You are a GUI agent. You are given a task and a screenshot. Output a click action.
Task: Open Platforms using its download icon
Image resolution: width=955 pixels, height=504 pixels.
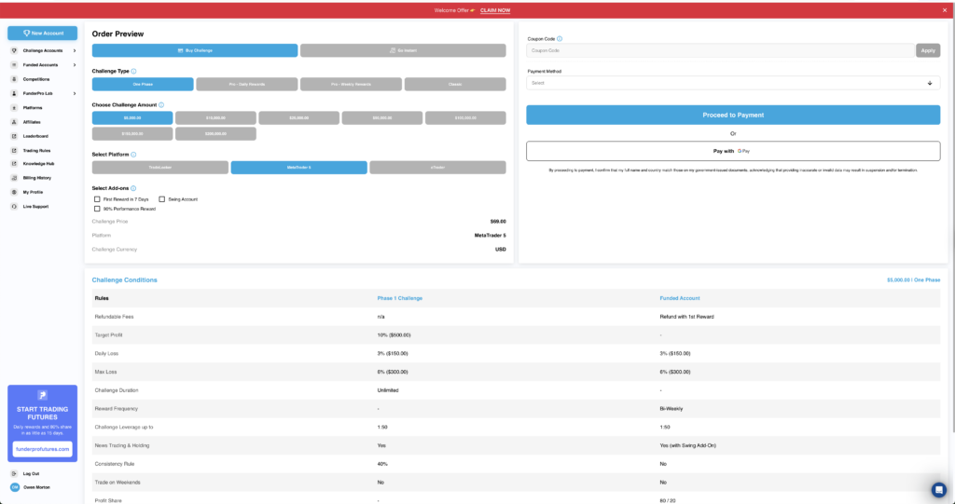tap(14, 108)
